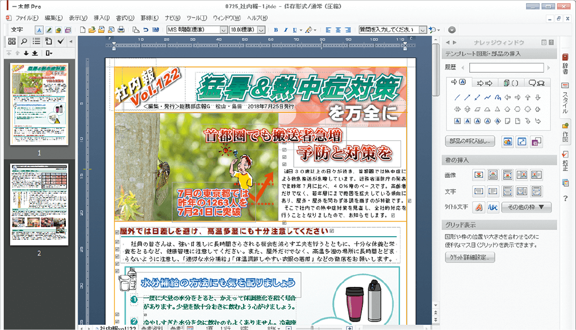Expand the question input dropdown

[423, 30]
